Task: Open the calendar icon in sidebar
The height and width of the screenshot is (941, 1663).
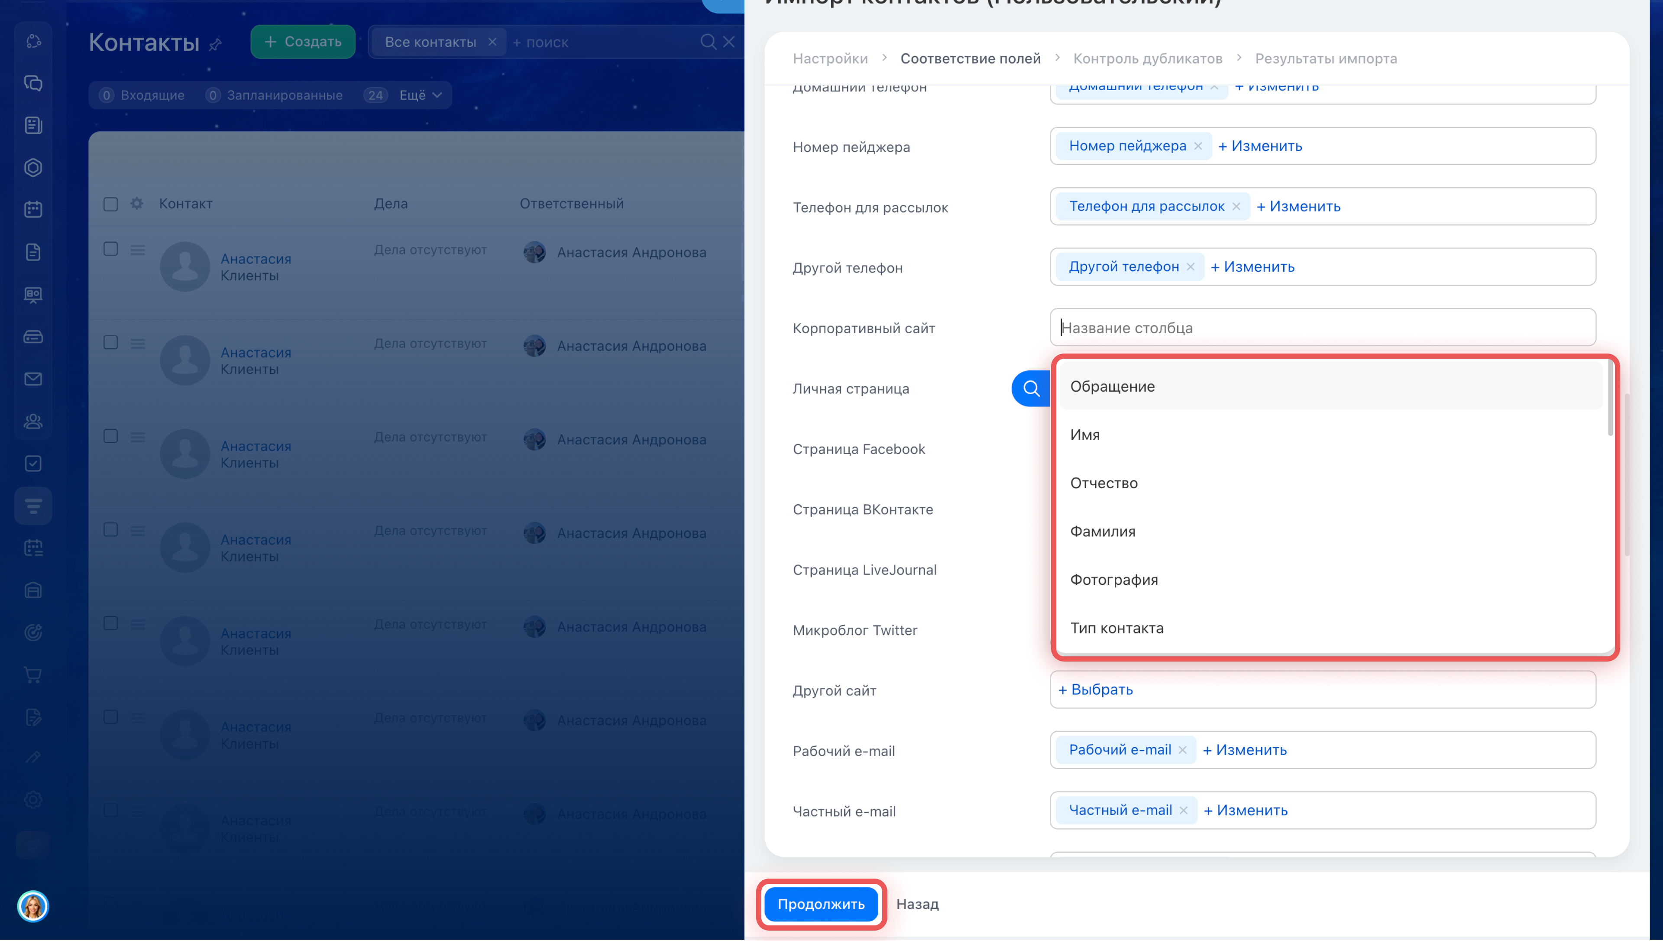Action: (33, 209)
